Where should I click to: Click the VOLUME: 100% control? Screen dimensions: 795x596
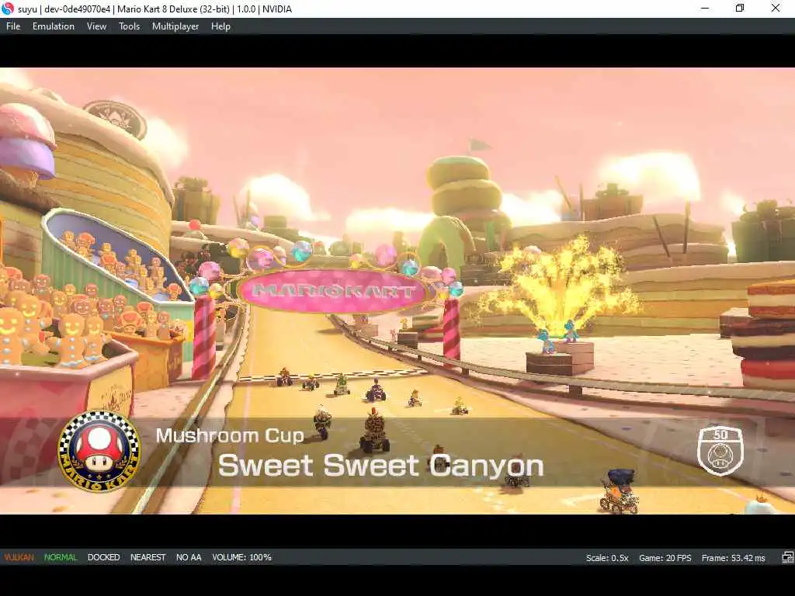(x=242, y=557)
